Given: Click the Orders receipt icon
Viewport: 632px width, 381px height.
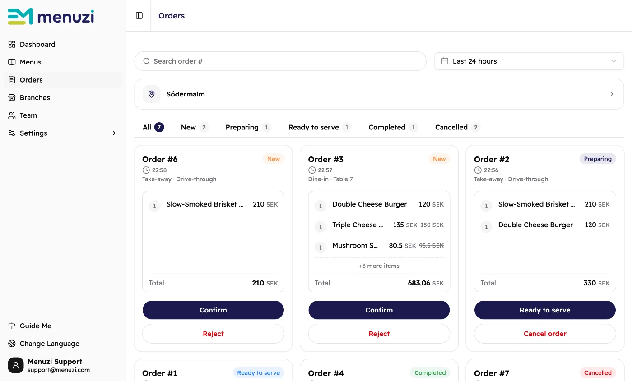Looking at the screenshot, I should click(x=12, y=80).
